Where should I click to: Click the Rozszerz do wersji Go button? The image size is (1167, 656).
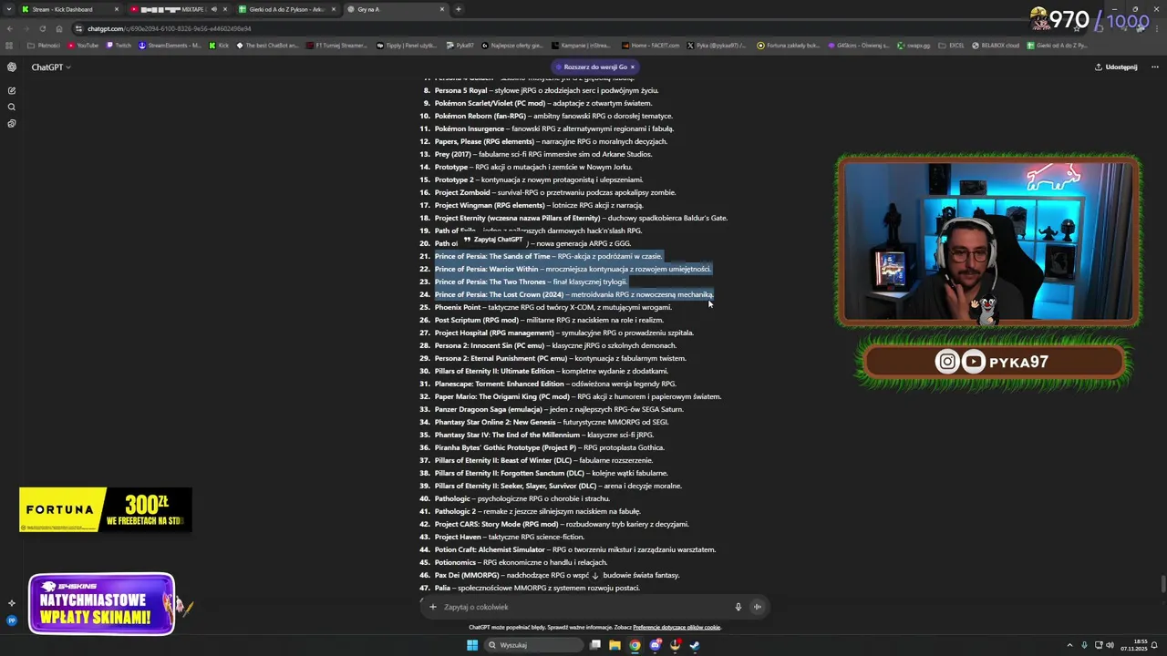click(x=594, y=67)
